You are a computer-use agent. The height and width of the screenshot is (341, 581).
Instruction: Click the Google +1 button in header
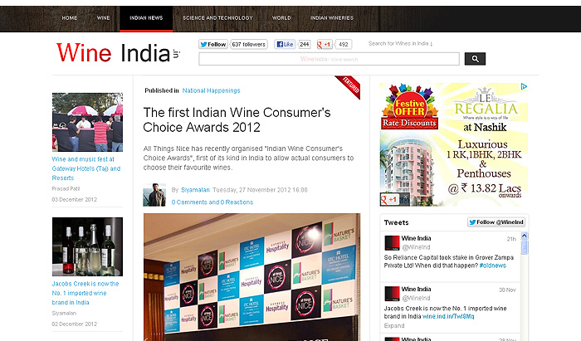click(324, 45)
